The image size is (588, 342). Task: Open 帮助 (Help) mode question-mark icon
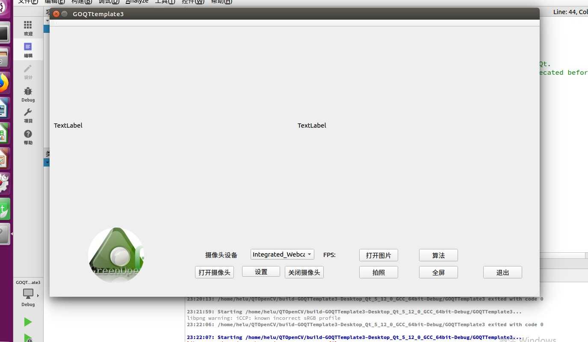point(28,137)
